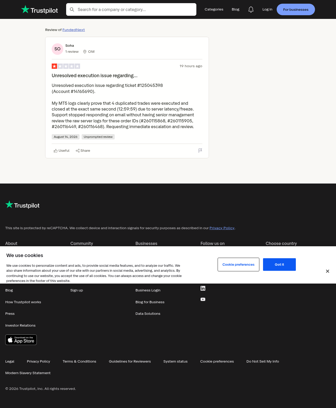Go to the Blog in header
The image size is (336, 408).
click(235, 9)
